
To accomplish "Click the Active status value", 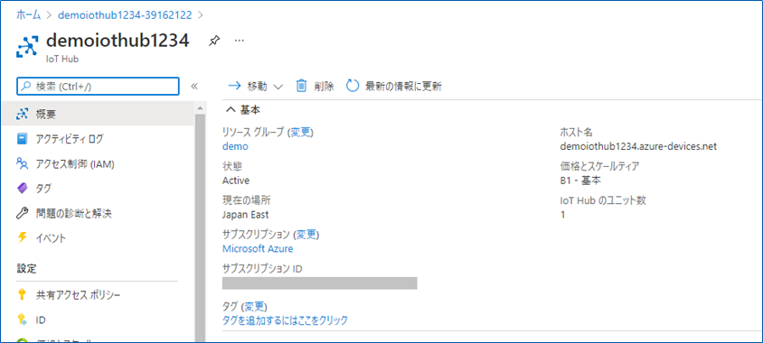I will coord(236,181).
